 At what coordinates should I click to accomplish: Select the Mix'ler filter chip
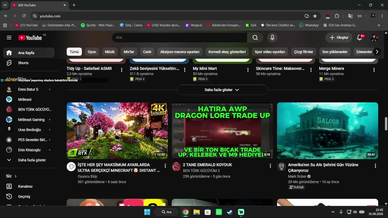coord(129,52)
